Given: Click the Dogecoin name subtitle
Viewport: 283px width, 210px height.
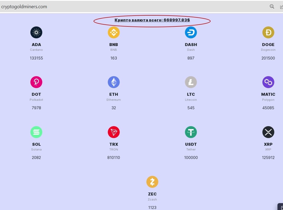Looking at the screenshot, I should pyautogui.click(x=268, y=50).
